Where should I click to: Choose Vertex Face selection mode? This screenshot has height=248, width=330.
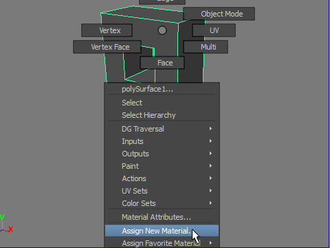coord(107,47)
